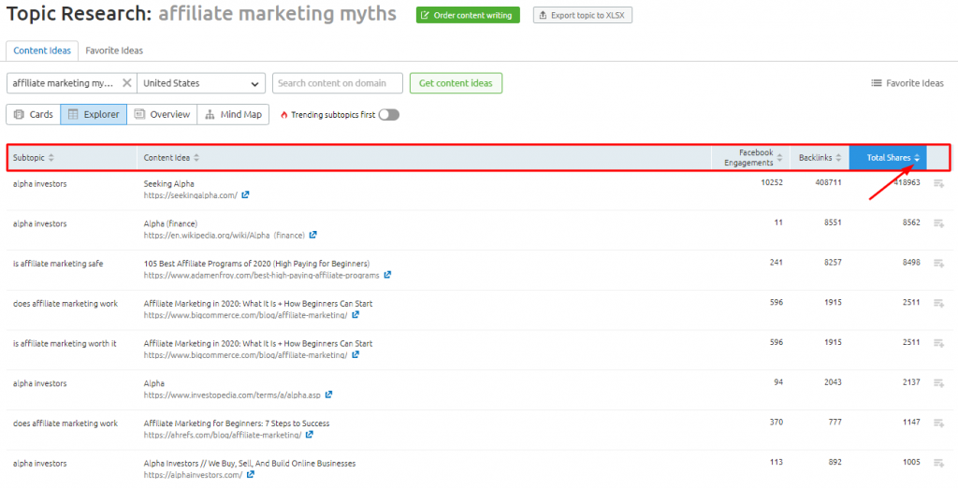Click '105 Best Affiliate Programs of 2020' title

coord(256,264)
